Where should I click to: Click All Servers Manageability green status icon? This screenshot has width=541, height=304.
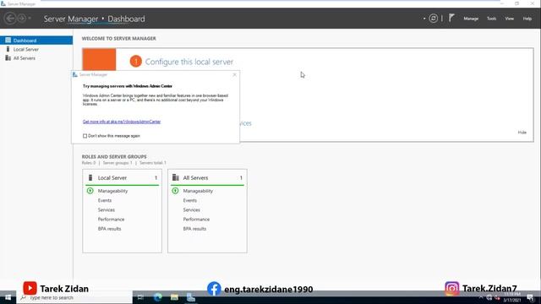pyautogui.click(x=175, y=191)
